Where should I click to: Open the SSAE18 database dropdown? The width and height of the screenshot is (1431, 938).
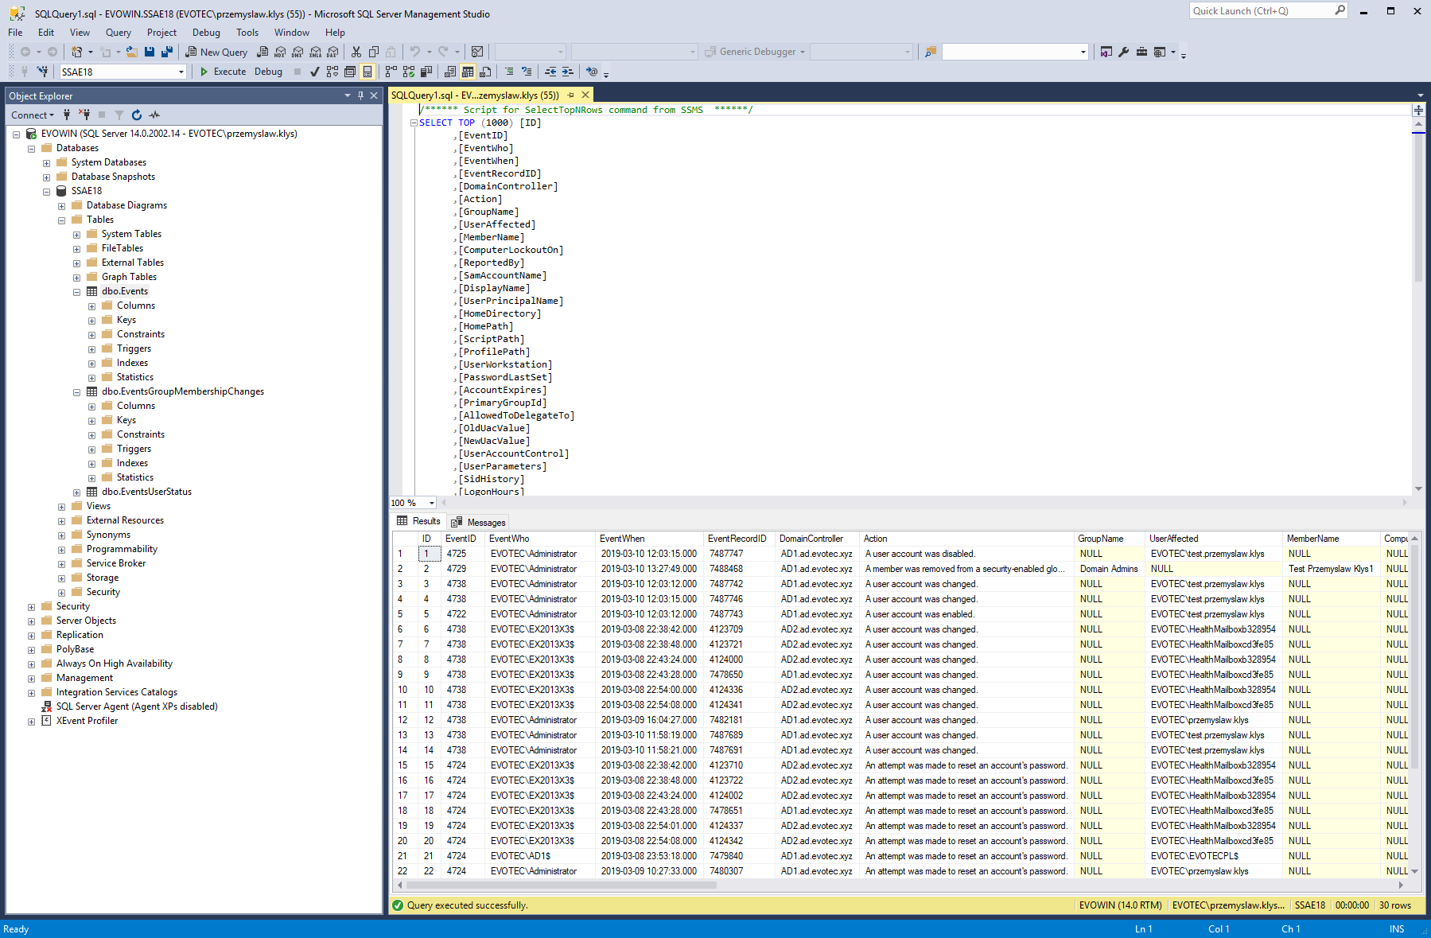tap(181, 72)
